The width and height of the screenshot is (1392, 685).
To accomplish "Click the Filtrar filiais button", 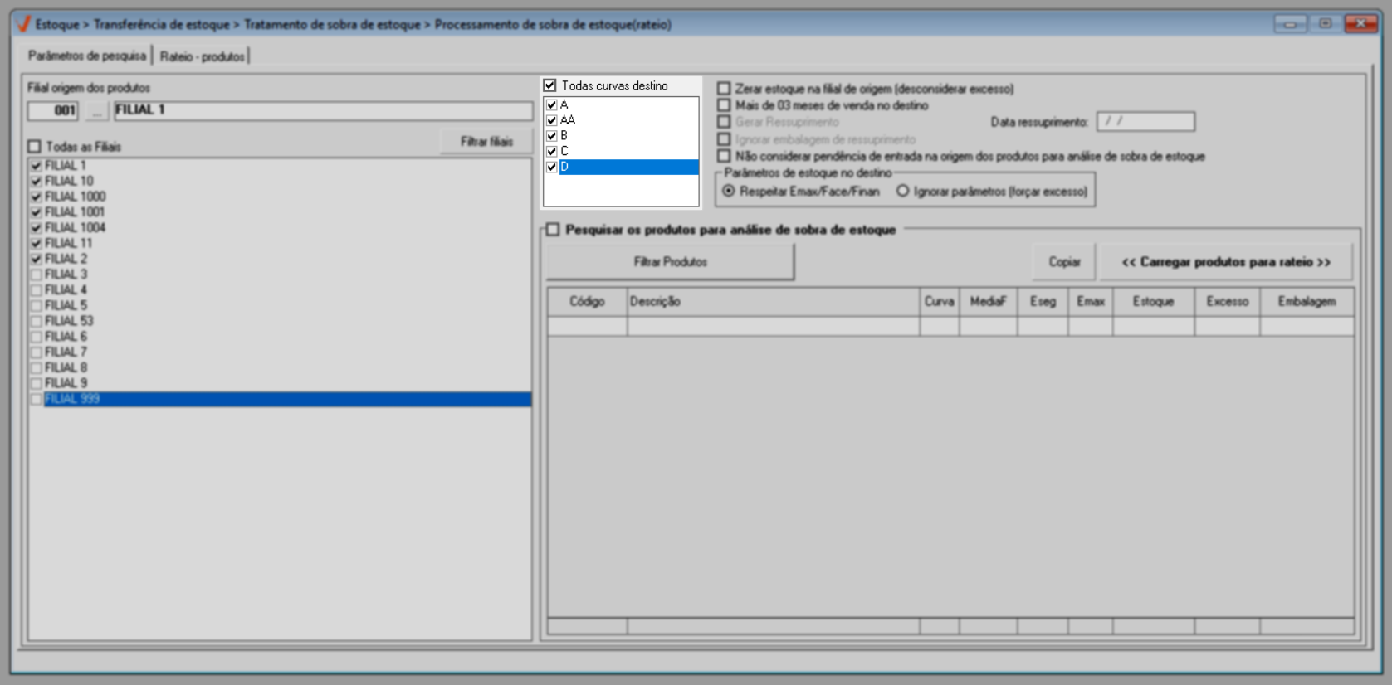I will click(486, 142).
